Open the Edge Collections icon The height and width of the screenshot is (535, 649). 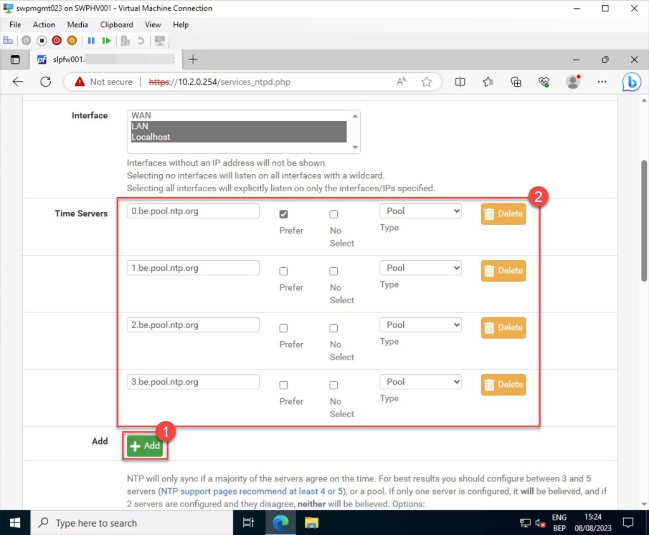[x=516, y=82]
